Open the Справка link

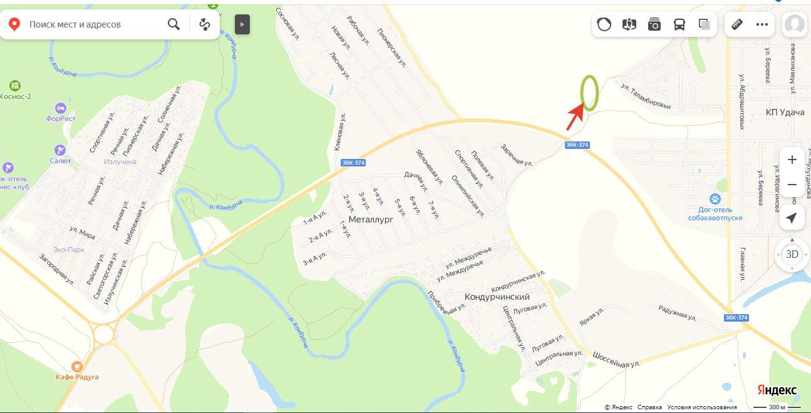coord(649,407)
